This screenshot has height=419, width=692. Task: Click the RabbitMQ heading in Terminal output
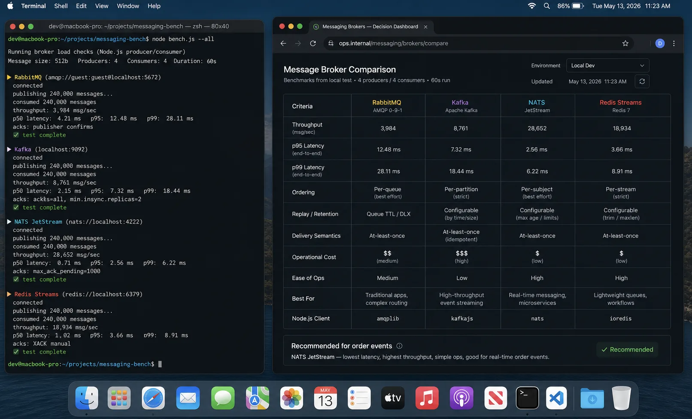[28, 77]
